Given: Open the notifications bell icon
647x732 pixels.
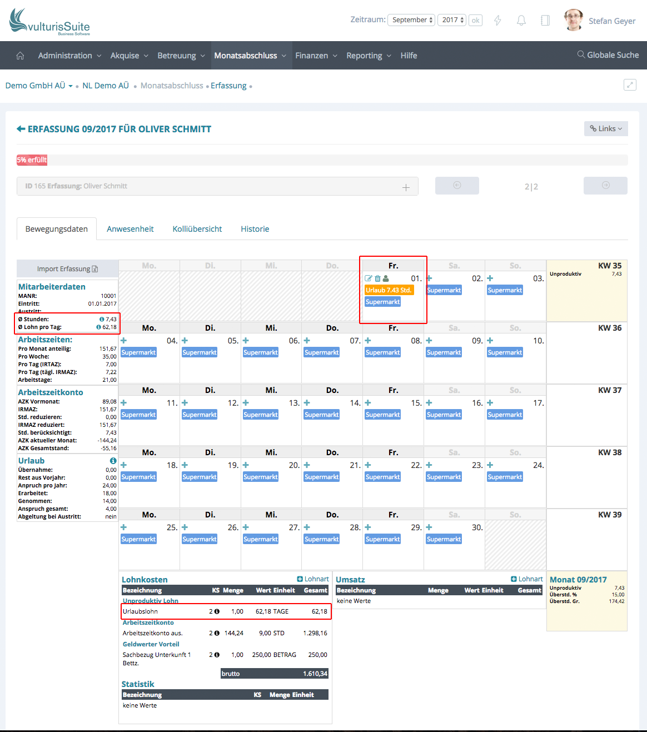Looking at the screenshot, I should click(521, 21).
